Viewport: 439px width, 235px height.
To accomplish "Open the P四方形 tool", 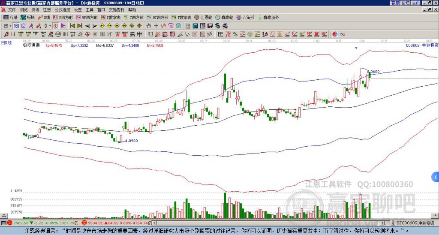I will click(63, 17).
